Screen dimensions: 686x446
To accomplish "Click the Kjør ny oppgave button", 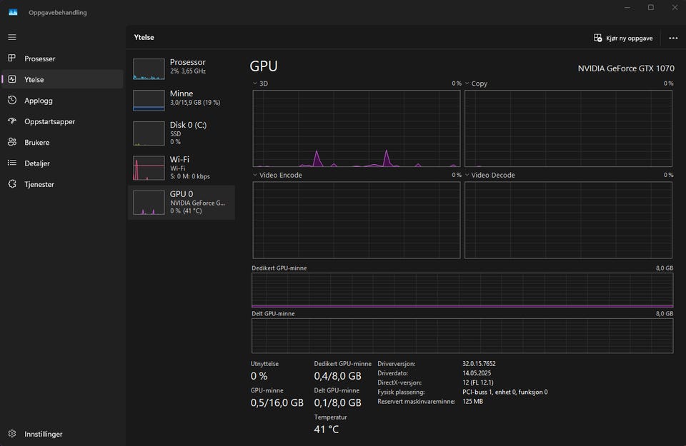I will pyautogui.click(x=623, y=38).
